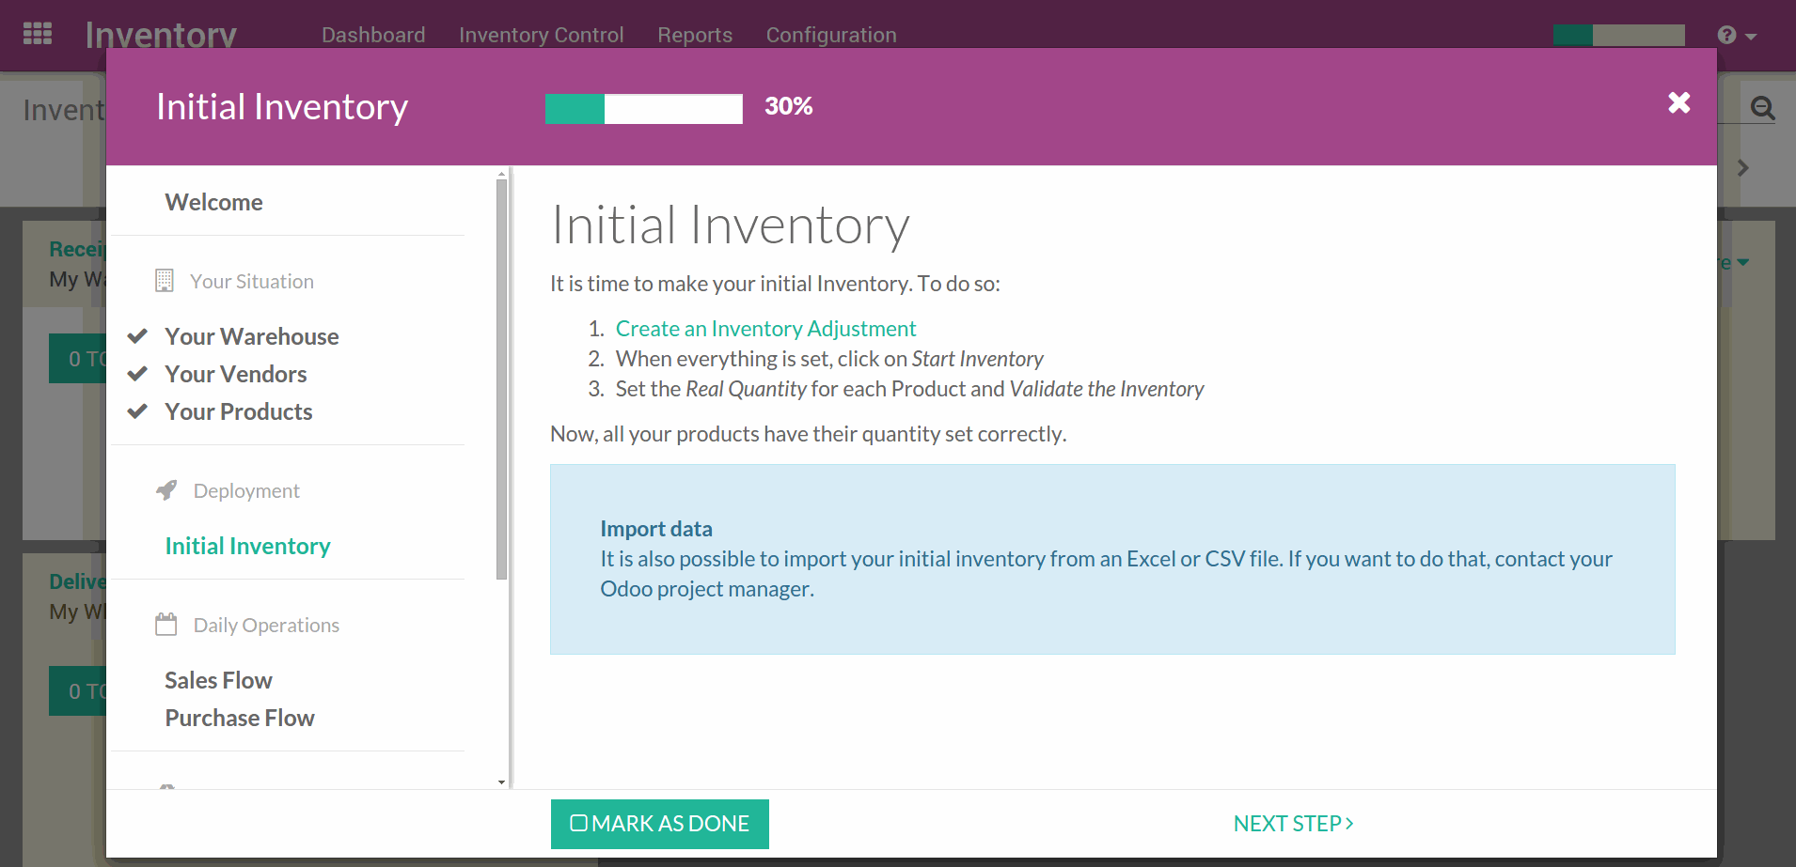Open the dropdown arrow beside the help icon
The height and width of the screenshot is (867, 1796).
1749,35
